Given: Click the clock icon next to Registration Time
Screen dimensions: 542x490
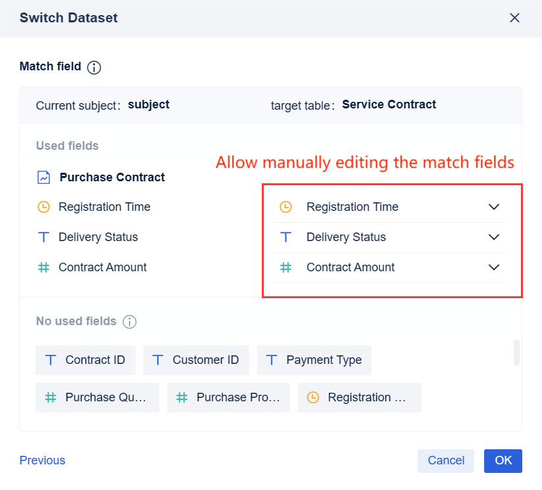Looking at the screenshot, I should point(42,207).
